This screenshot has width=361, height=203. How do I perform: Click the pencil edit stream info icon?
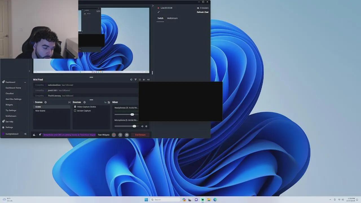159,12
